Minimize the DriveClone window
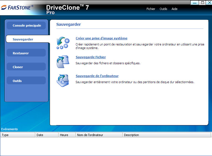 click(195, 2)
